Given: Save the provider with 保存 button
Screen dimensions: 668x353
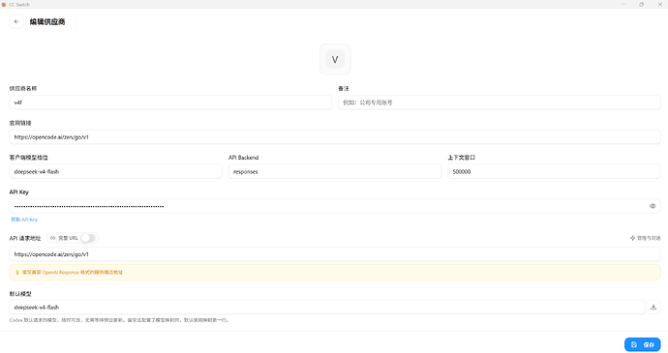Looking at the screenshot, I should coord(643,344).
